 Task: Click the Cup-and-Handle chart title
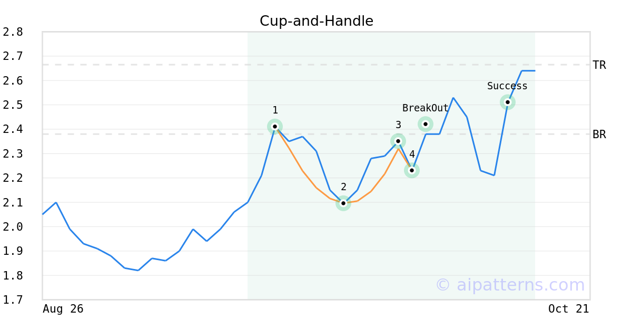coord(317,21)
